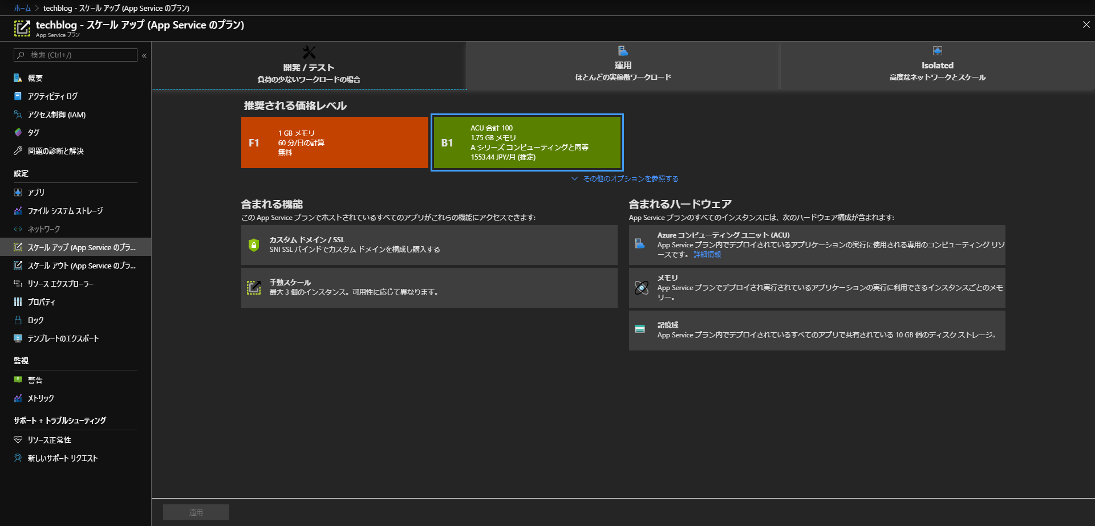The height and width of the screenshot is (526, 1095).
Task: Select the B1 pricing tier tile
Action: (x=527, y=142)
